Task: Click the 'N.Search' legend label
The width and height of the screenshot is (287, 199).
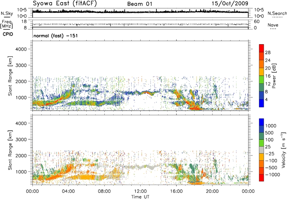Action: click(x=277, y=13)
